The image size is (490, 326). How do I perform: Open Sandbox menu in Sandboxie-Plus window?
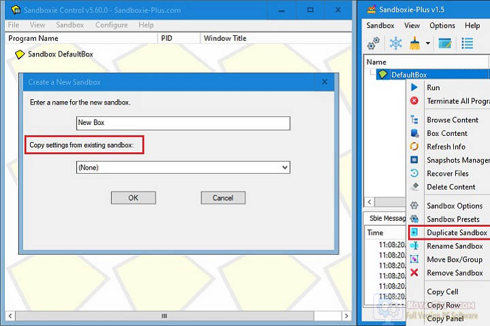[x=380, y=26]
